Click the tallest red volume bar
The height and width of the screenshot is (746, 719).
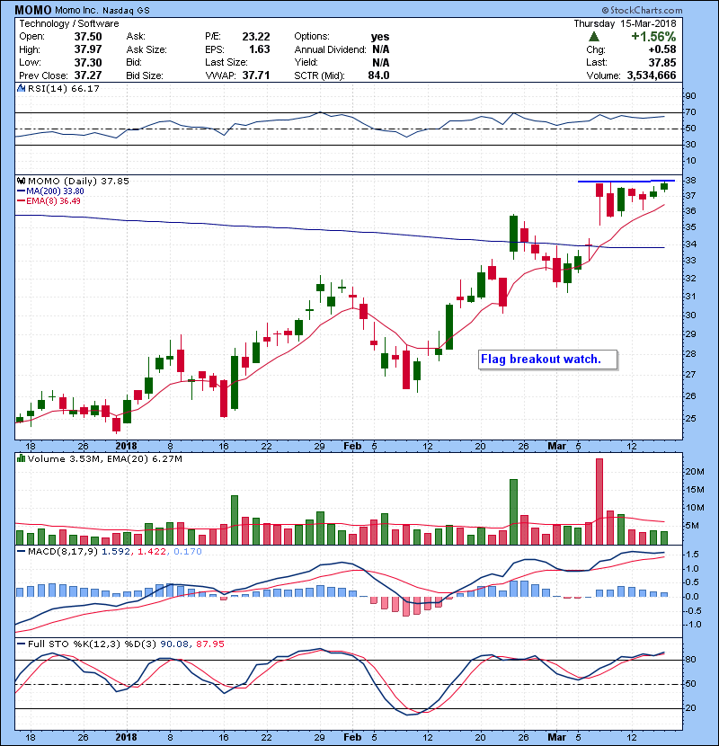click(599, 502)
